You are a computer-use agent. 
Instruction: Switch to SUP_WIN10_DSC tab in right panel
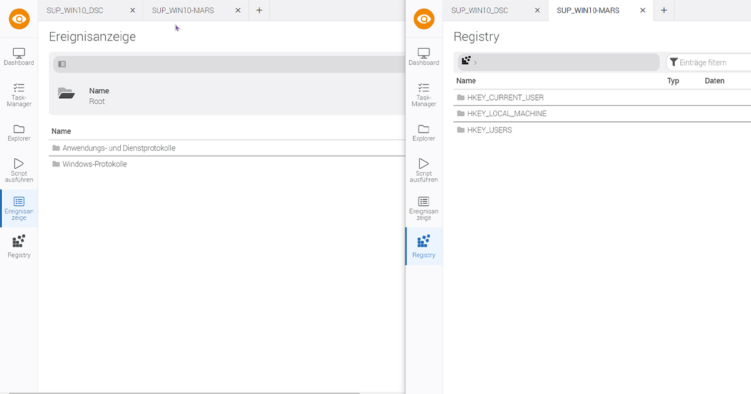479,11
